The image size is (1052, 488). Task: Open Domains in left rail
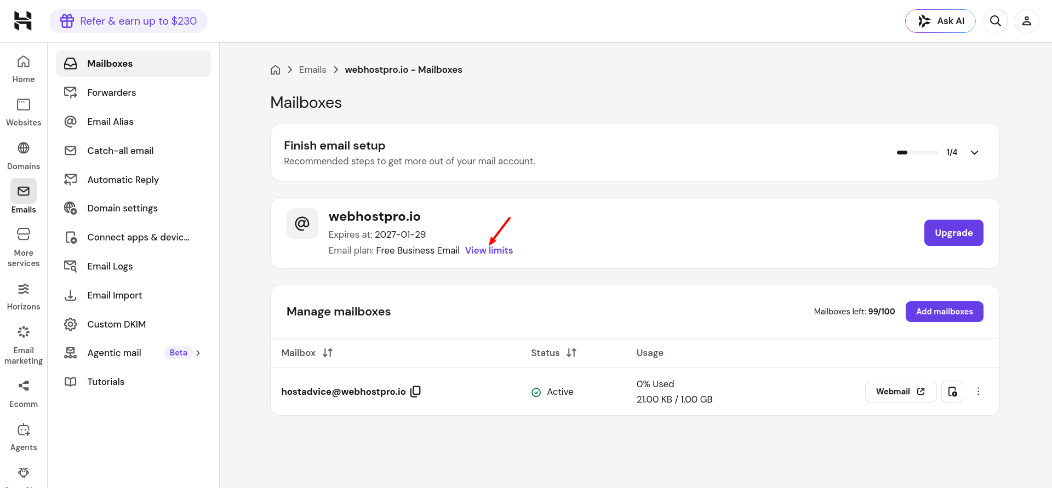coord(24,156)
